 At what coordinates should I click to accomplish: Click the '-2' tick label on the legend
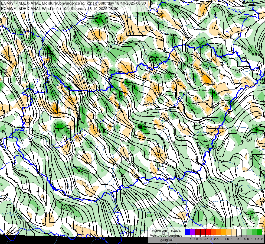click(x=221, y=239)
